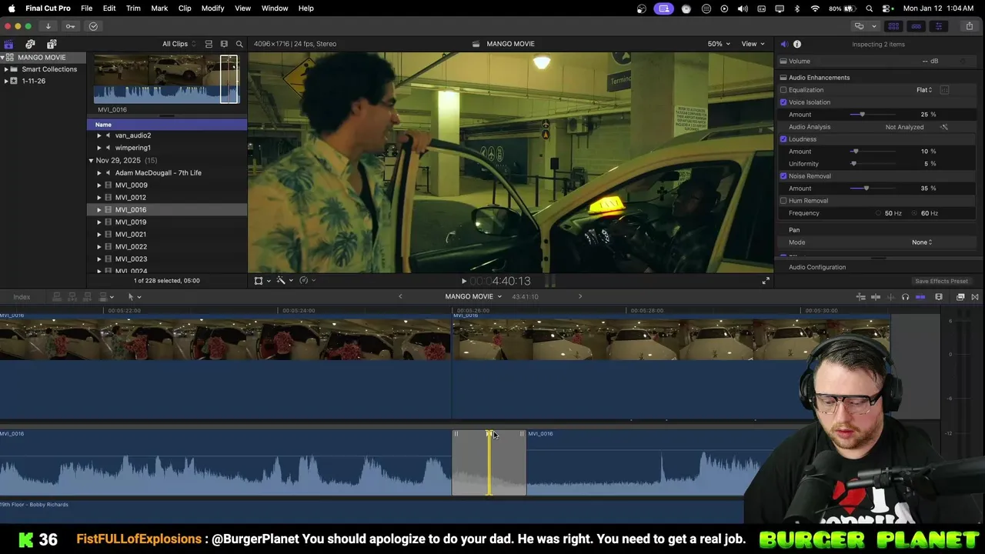Select the 60 Hz frequency radio button
This screenshot has width=985, height=554.
coord(915,213)
